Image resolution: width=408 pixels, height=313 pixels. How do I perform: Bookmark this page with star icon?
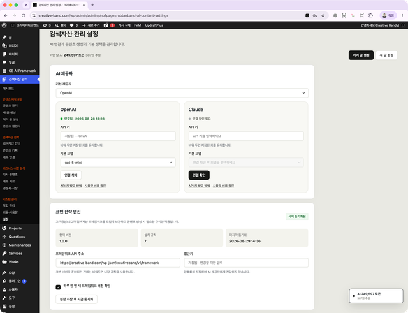(x=323, y=15)
